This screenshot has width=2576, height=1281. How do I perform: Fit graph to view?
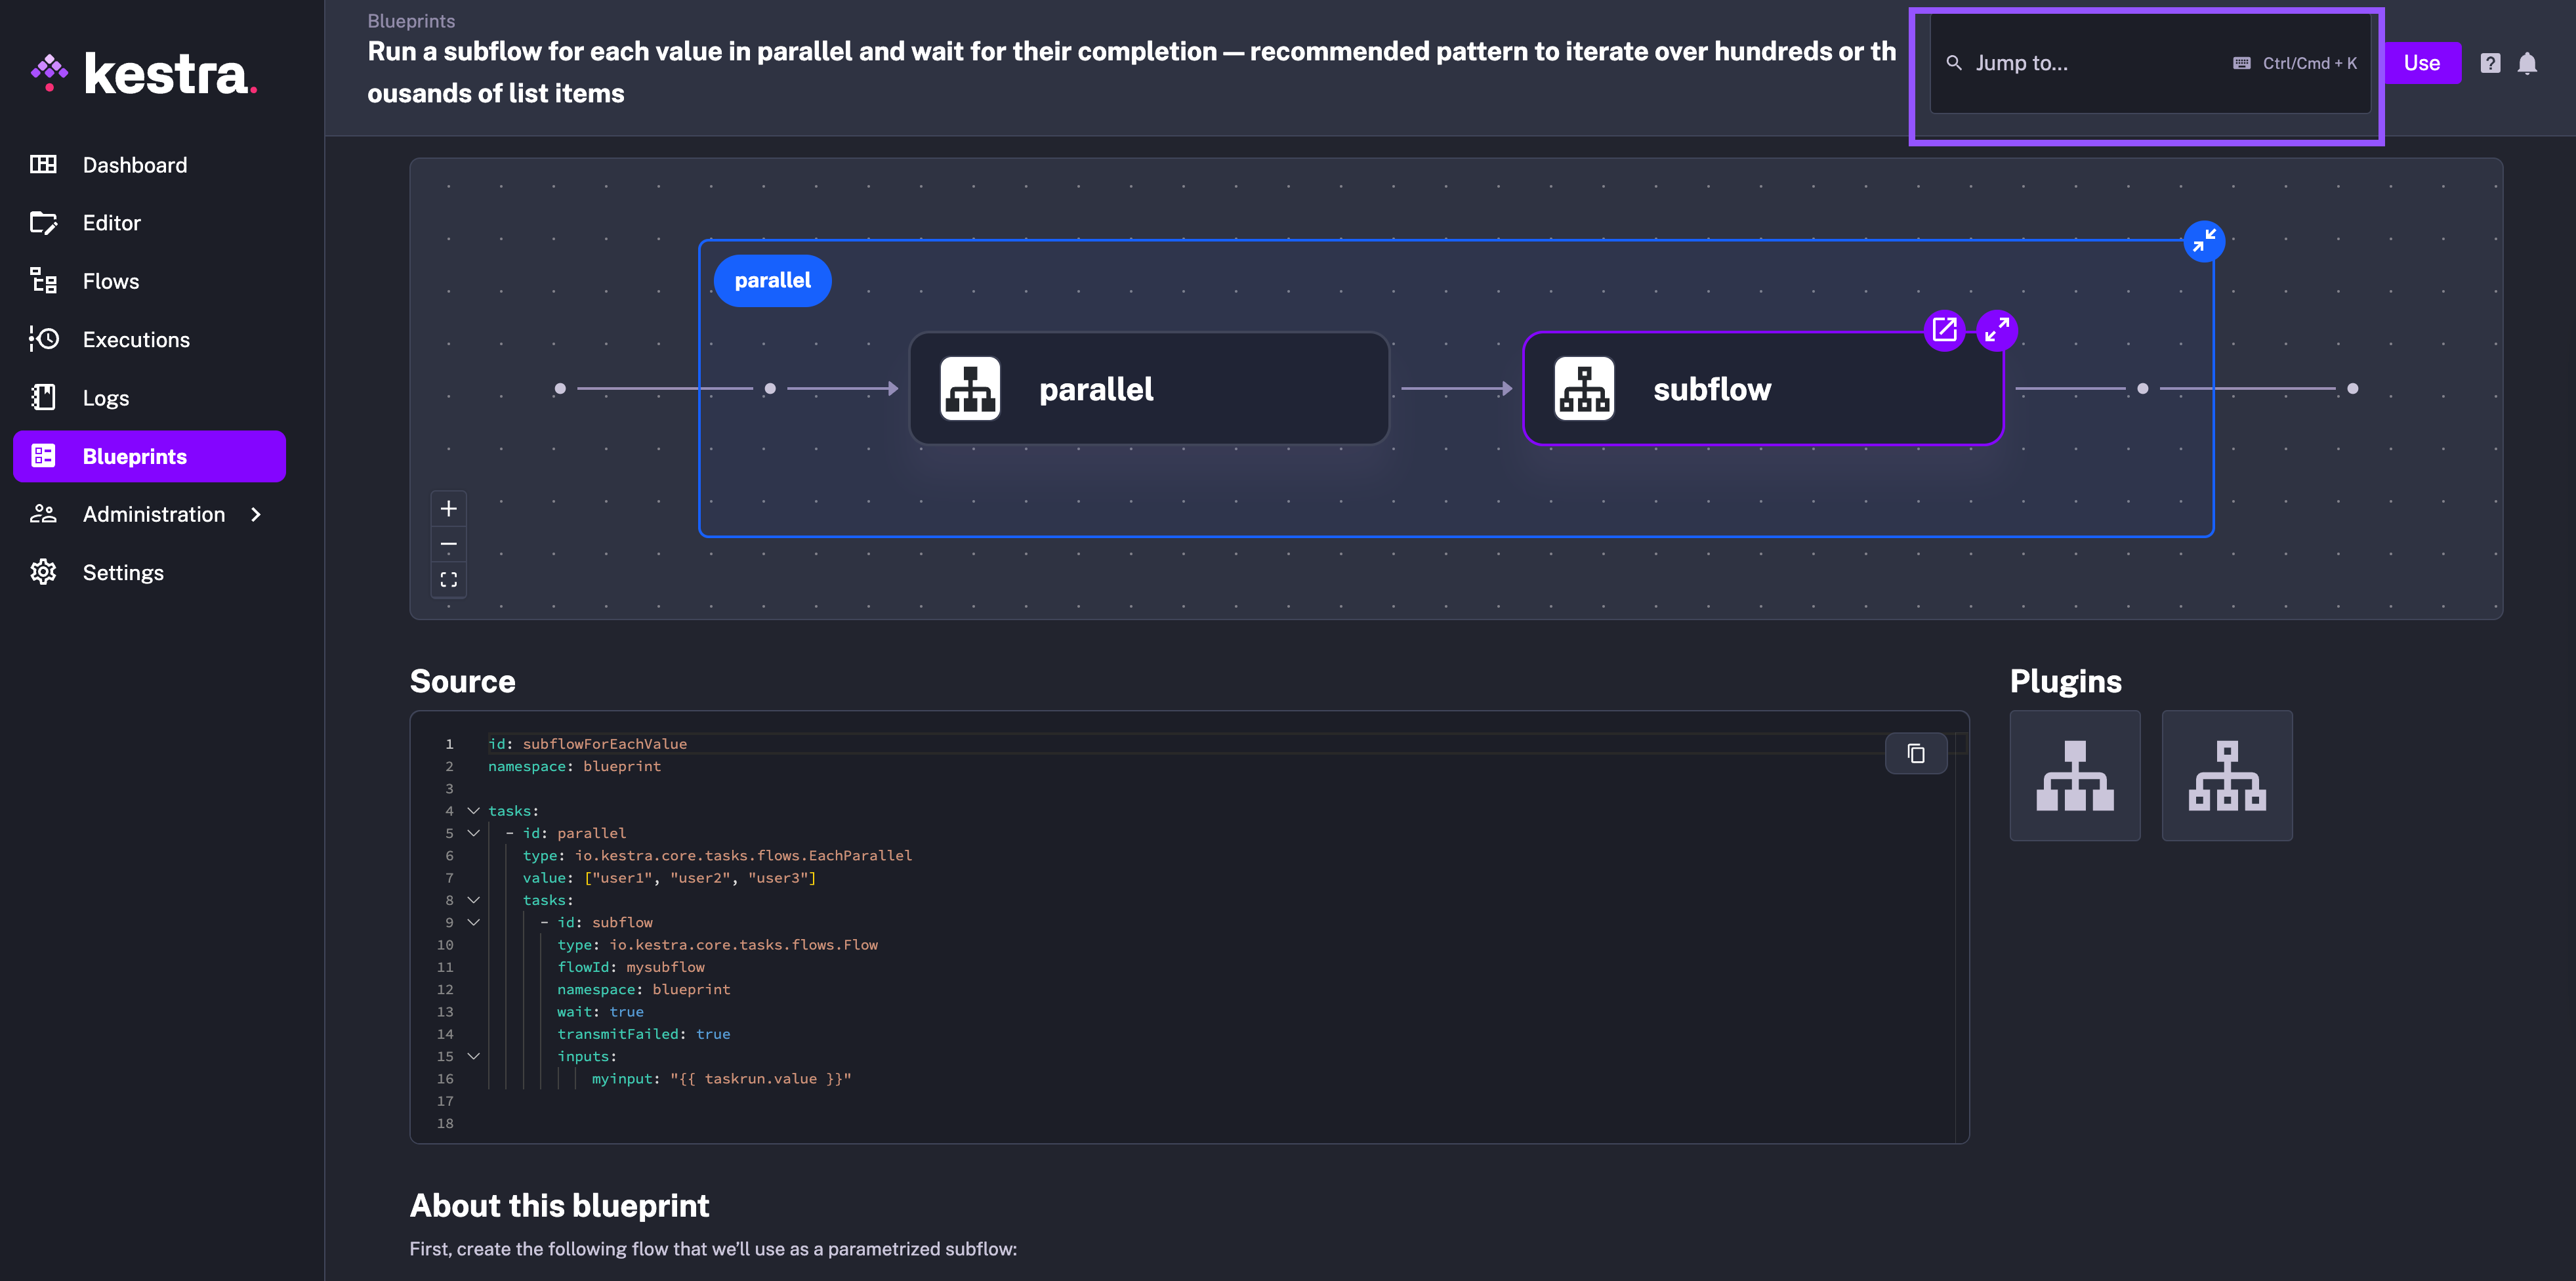click(448, 579)
